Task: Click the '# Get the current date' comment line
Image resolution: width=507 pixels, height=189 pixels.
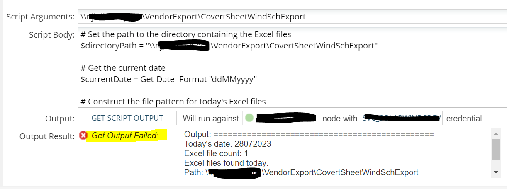Action: tap(123, 68)
